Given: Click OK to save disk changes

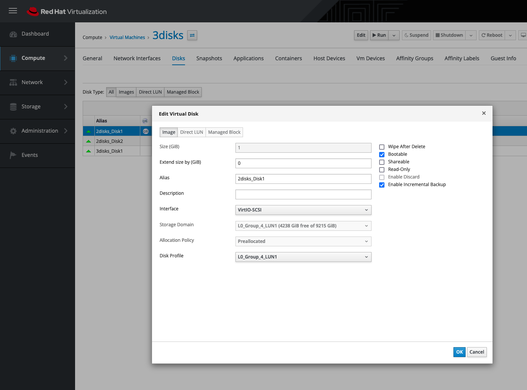Looking at the screenshot, I should click(459, 352).
